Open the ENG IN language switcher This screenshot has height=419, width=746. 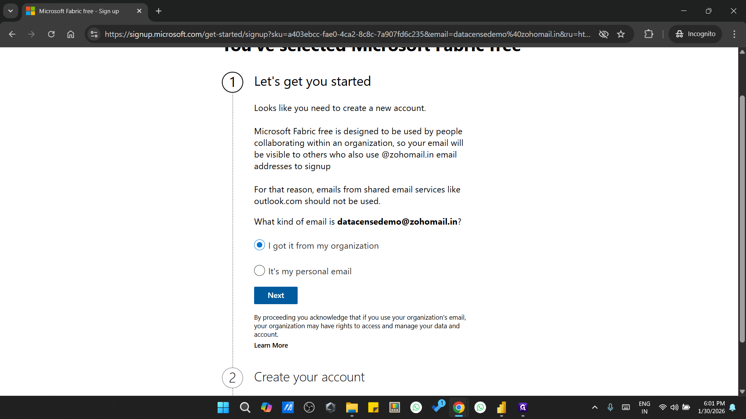[x=644, y=407]
